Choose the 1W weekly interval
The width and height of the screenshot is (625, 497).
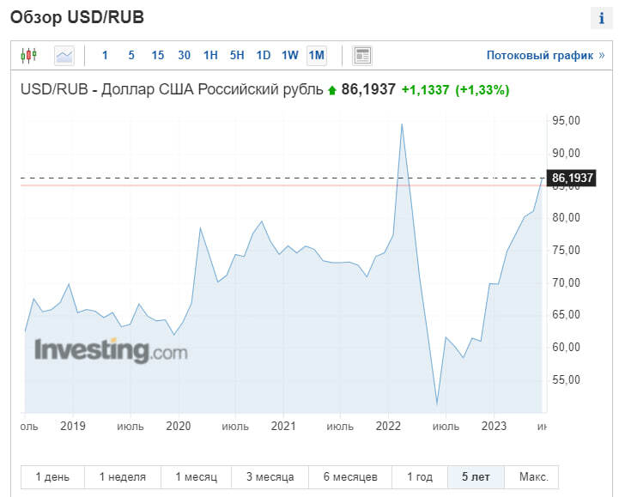pos(289,56)
